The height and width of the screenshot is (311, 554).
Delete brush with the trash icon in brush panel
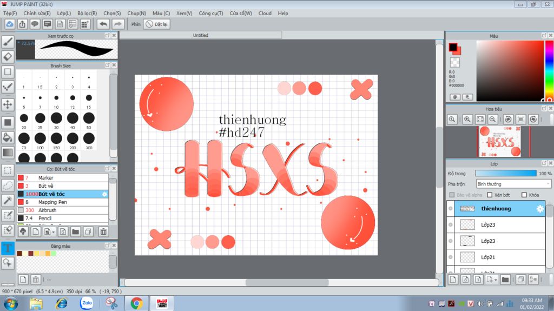point(103,232)
